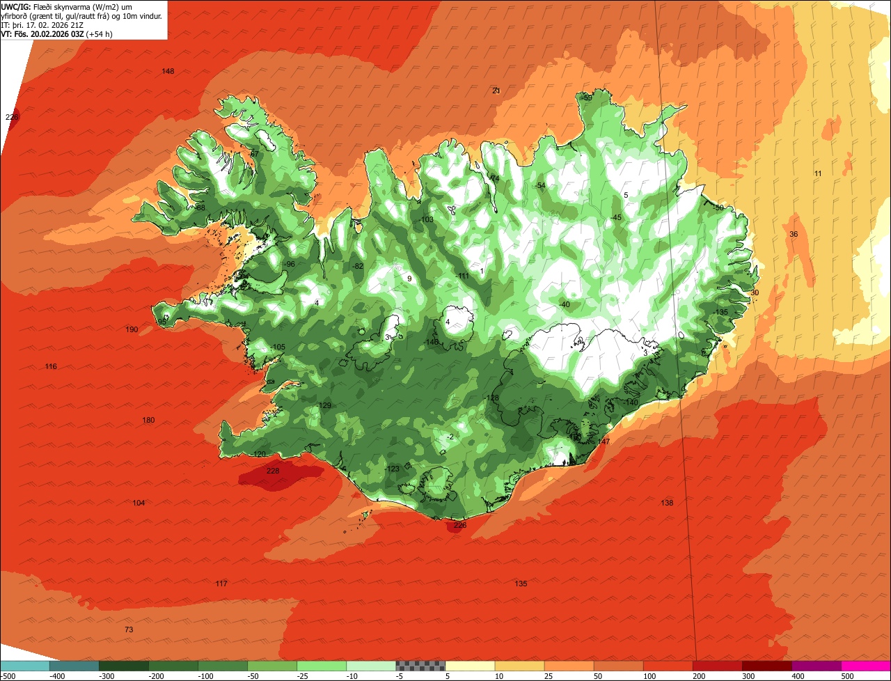Viewport: 891px width, 681px height.
Task: Click the map value -54 on land
Action: (x=539, y=185)
